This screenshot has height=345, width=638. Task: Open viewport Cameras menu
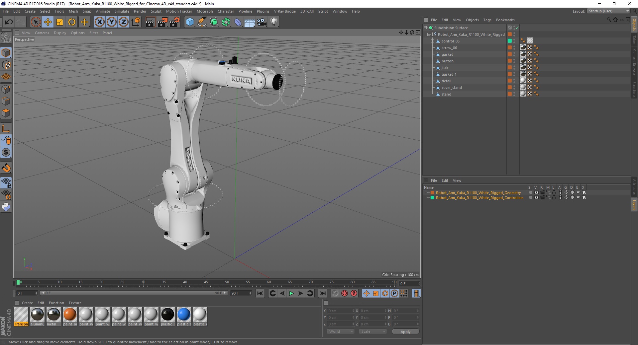tap(42, 33)
